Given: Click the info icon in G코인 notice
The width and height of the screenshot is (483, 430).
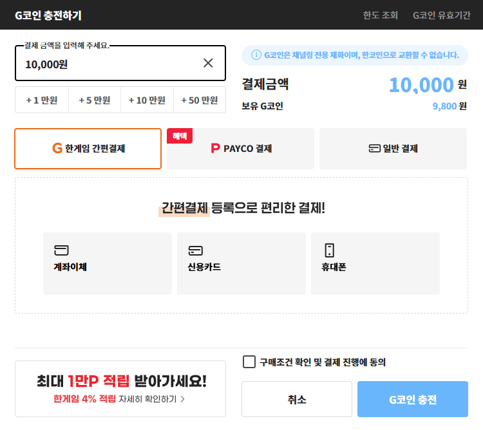Looking at the screenshot, I should point(256,55).
